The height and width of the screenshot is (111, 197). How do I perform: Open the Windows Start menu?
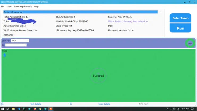(2, 109)
